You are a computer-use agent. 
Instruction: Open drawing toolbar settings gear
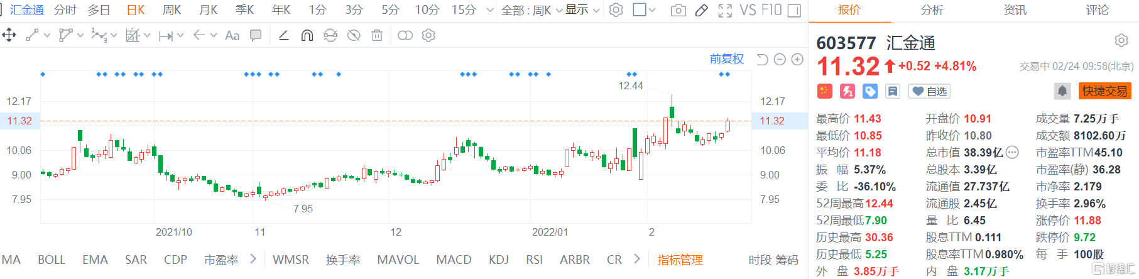pos(428,35)
